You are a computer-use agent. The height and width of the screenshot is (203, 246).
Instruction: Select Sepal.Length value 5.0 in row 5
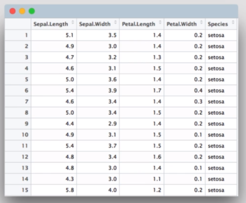coord(54,79)
